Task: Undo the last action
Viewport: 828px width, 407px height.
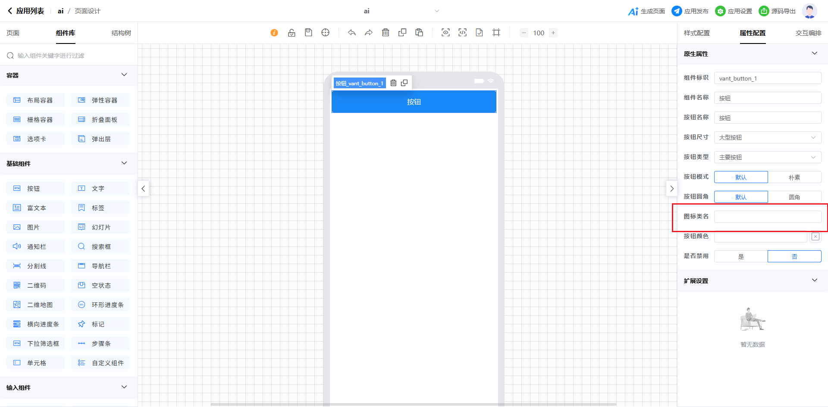Action: pos(352,33)
